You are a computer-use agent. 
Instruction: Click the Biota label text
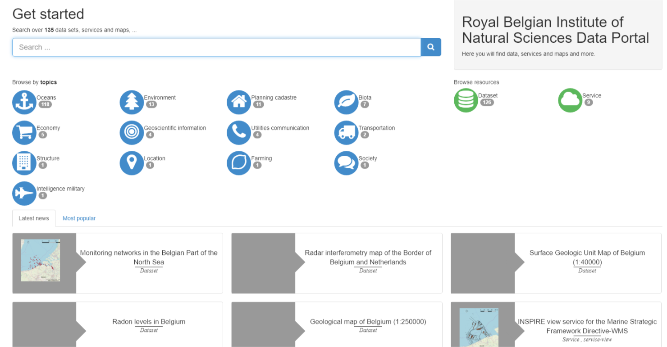pos(365,98)
